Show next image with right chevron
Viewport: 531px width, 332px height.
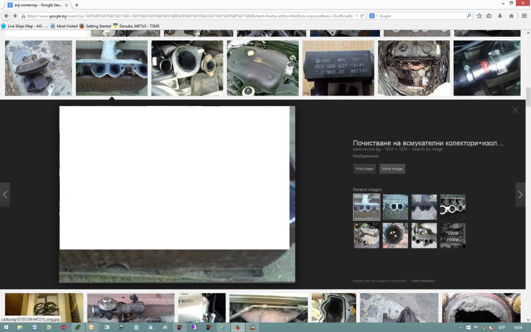coord(521,195)
